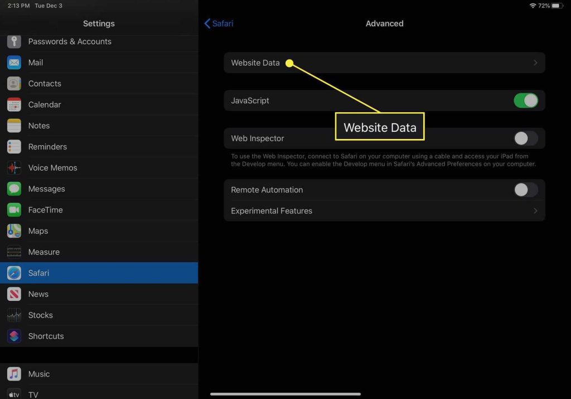This screenshot has height=399, width=571.
Task: Go back using the Safari chevron
Action: pyautogui.click(x=208, y=23)
